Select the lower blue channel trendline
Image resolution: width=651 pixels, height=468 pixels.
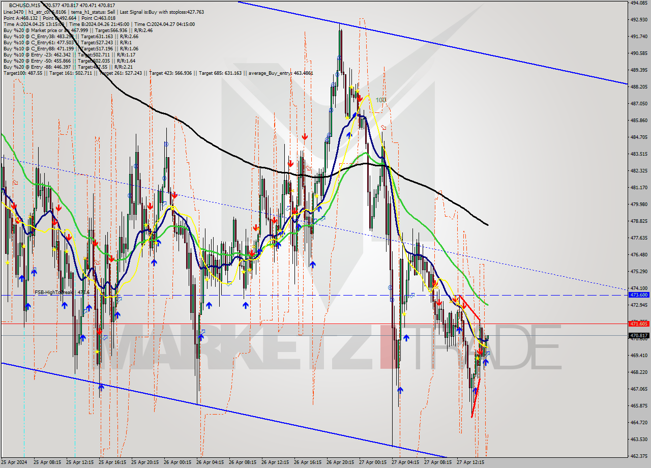coord(224,410)
